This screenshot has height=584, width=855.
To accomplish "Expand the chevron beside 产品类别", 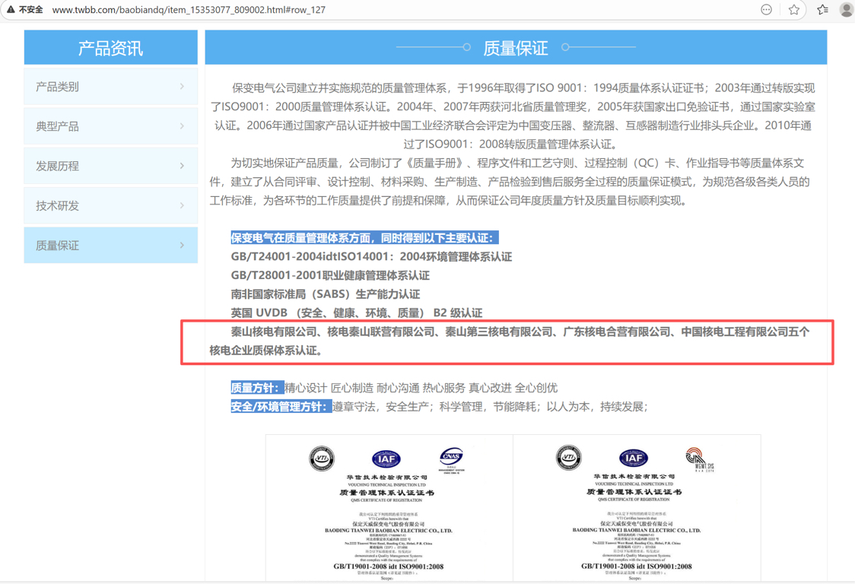I will pos(182,86).
